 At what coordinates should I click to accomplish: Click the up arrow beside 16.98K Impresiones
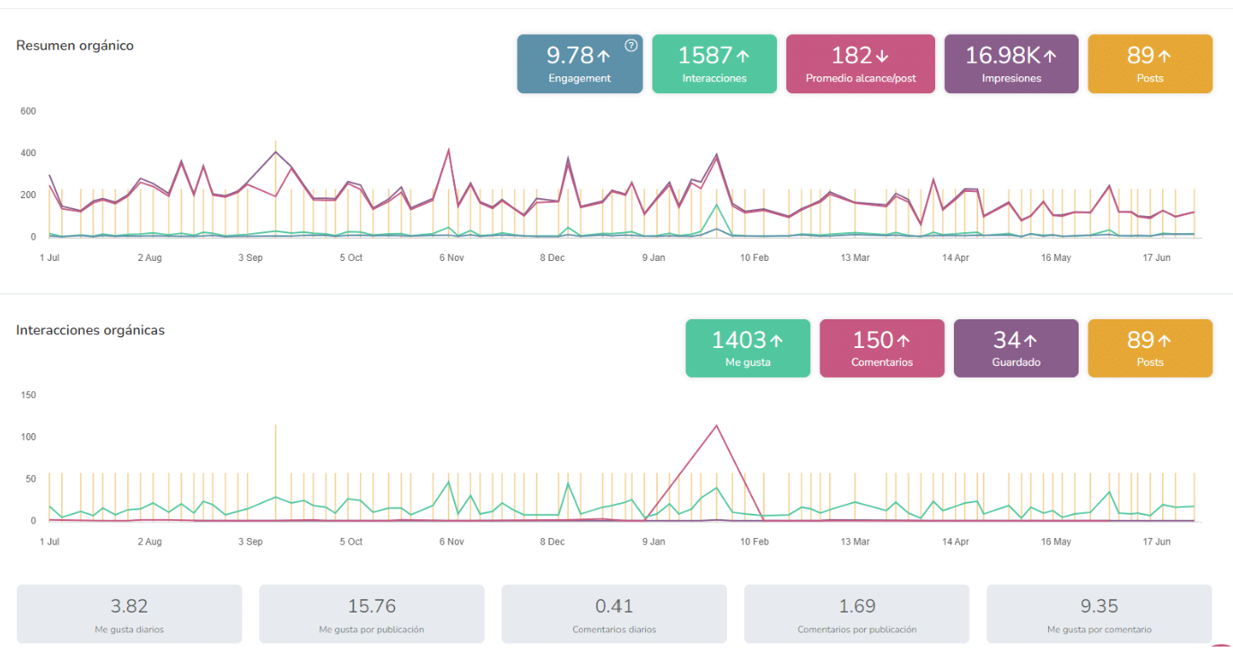coord(1049,56)
